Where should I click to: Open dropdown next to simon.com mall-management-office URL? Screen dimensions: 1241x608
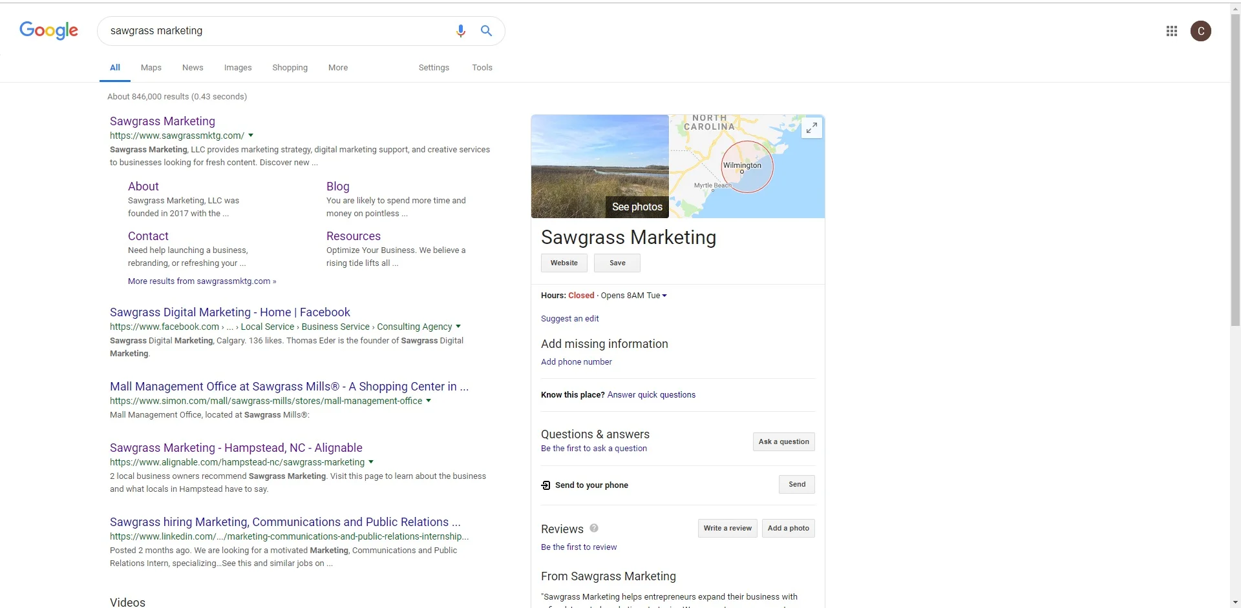(429, 401)
